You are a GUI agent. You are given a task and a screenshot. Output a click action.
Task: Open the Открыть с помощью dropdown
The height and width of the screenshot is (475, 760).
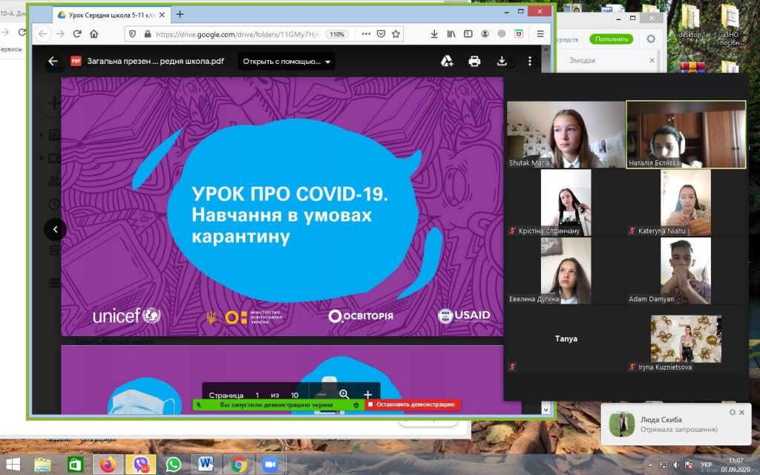tap(286, 62)
